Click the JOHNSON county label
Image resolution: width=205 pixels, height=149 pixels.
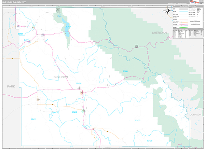[195, 114]
